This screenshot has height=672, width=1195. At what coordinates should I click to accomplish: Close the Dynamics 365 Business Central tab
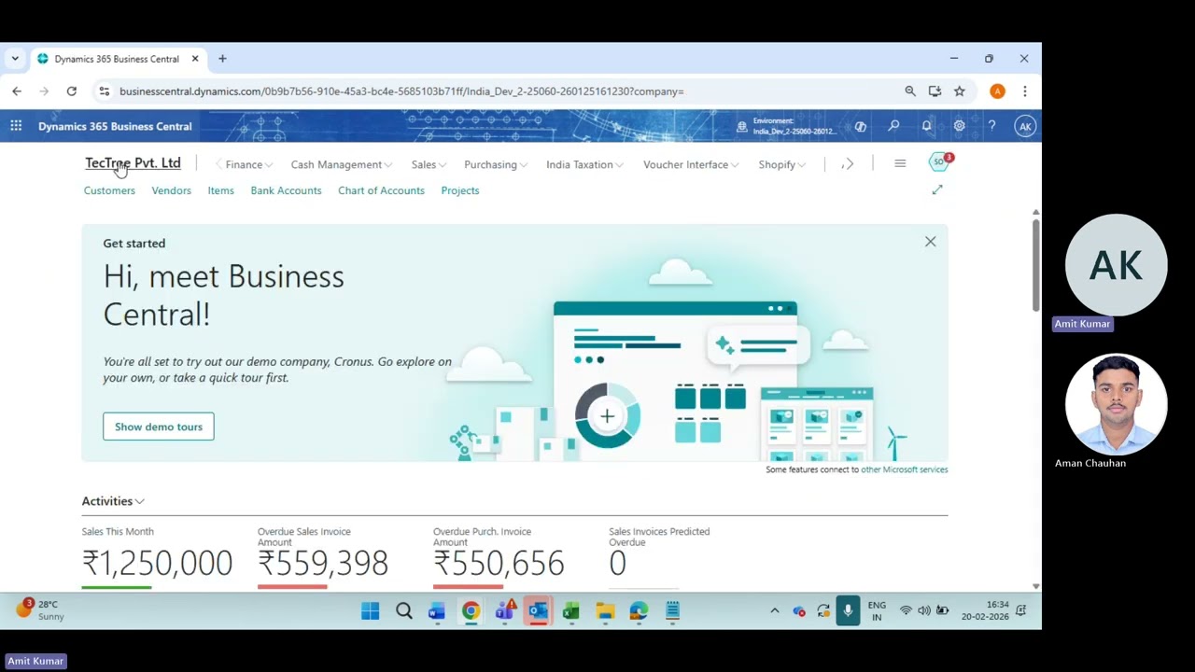coord(195,59)
